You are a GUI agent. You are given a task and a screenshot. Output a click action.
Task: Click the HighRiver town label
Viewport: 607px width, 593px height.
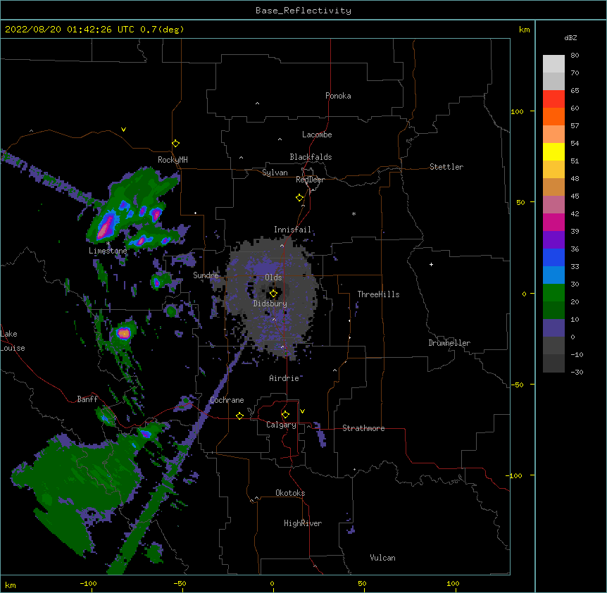pyautogui.click(x=303, y=523)
